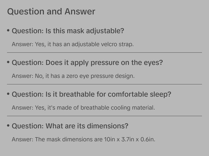The width and height of the screenshot is (209, 156).
Task: Click the divider line under the velcro answer
Action: (x=104, y=52)
